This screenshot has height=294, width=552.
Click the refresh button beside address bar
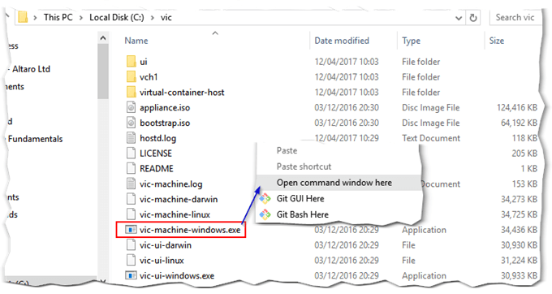[473, 17]
